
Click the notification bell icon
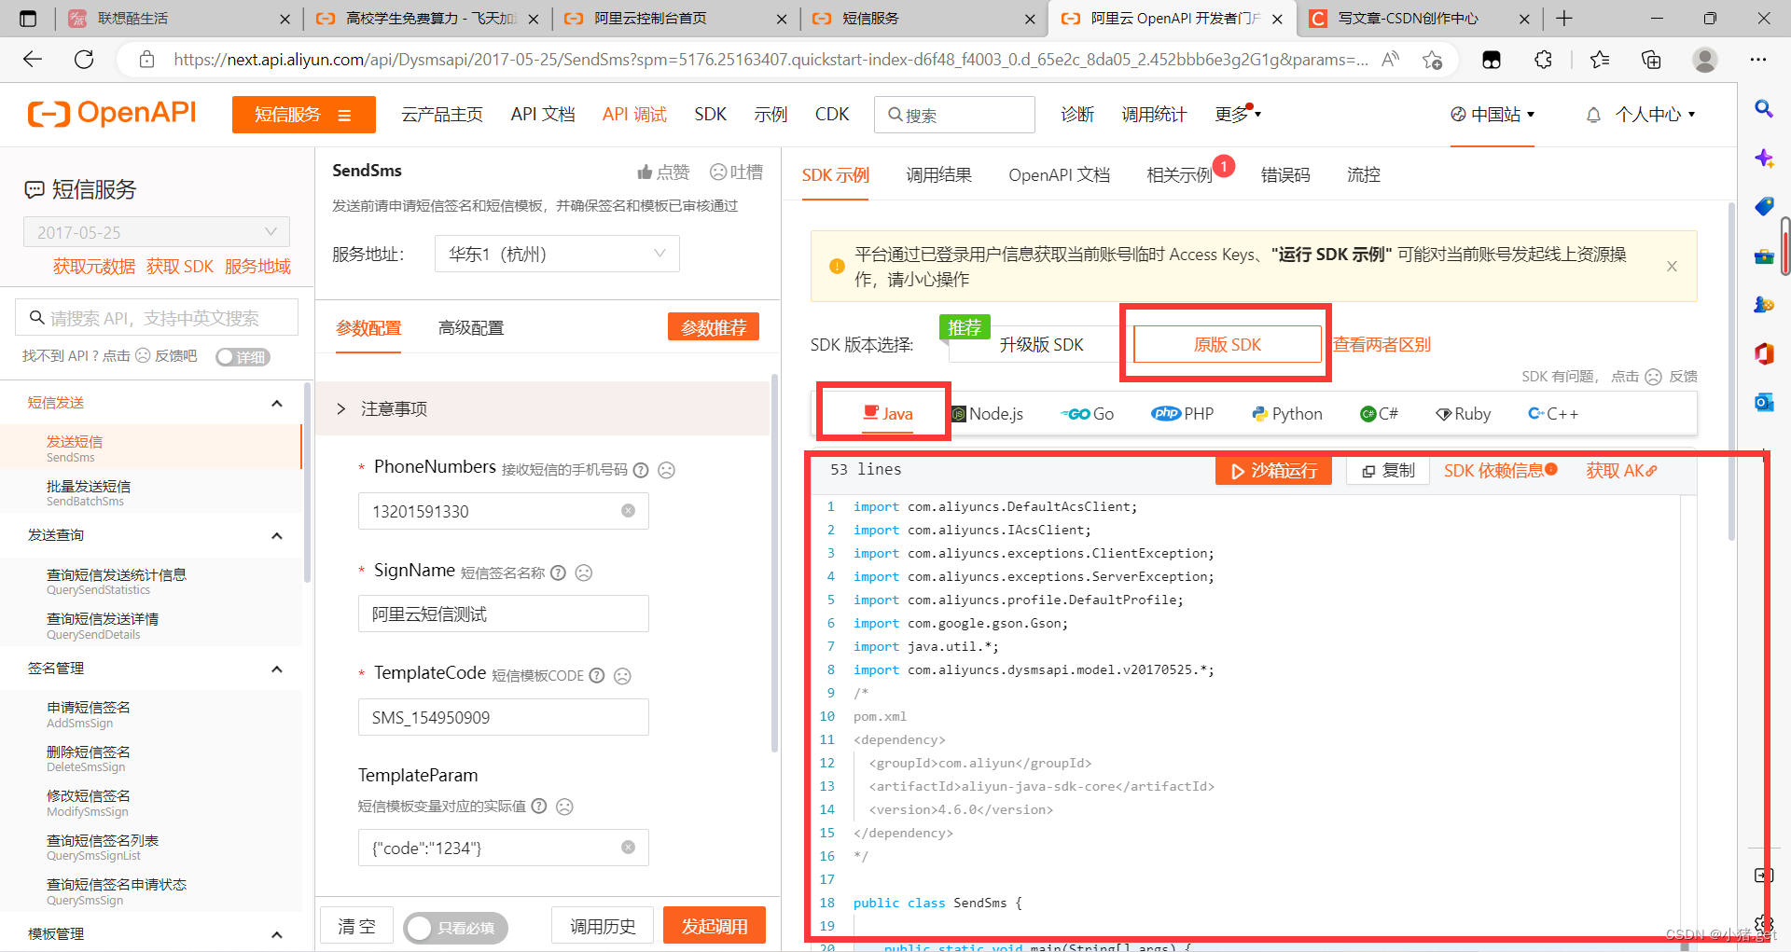click(1593, 115)
